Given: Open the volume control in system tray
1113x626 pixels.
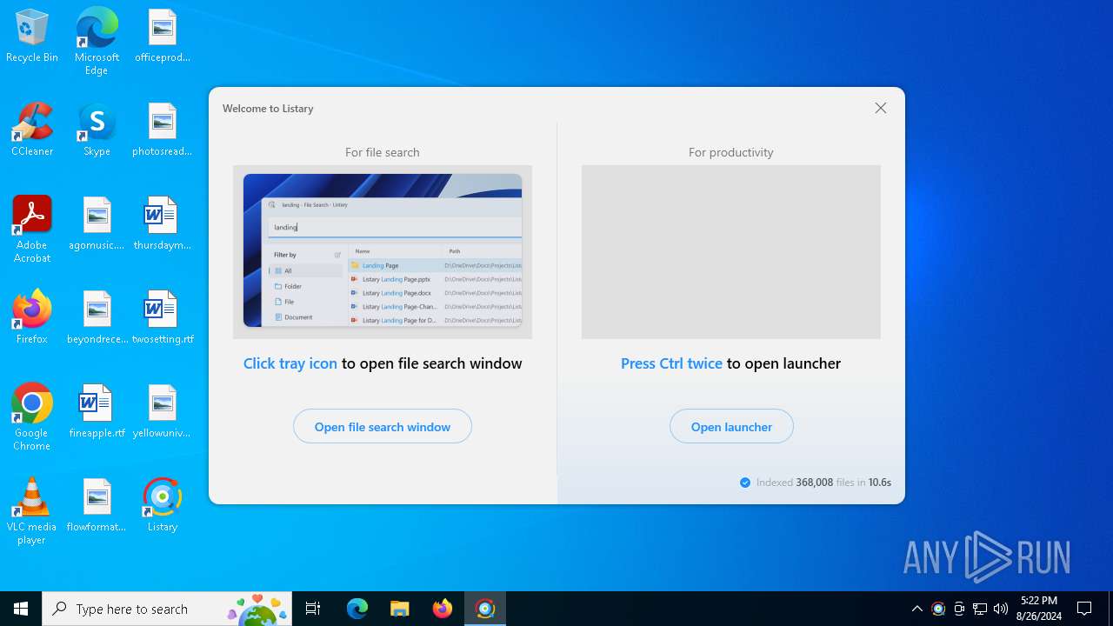Looking at the screenshot, I should tap(1001, 609).
